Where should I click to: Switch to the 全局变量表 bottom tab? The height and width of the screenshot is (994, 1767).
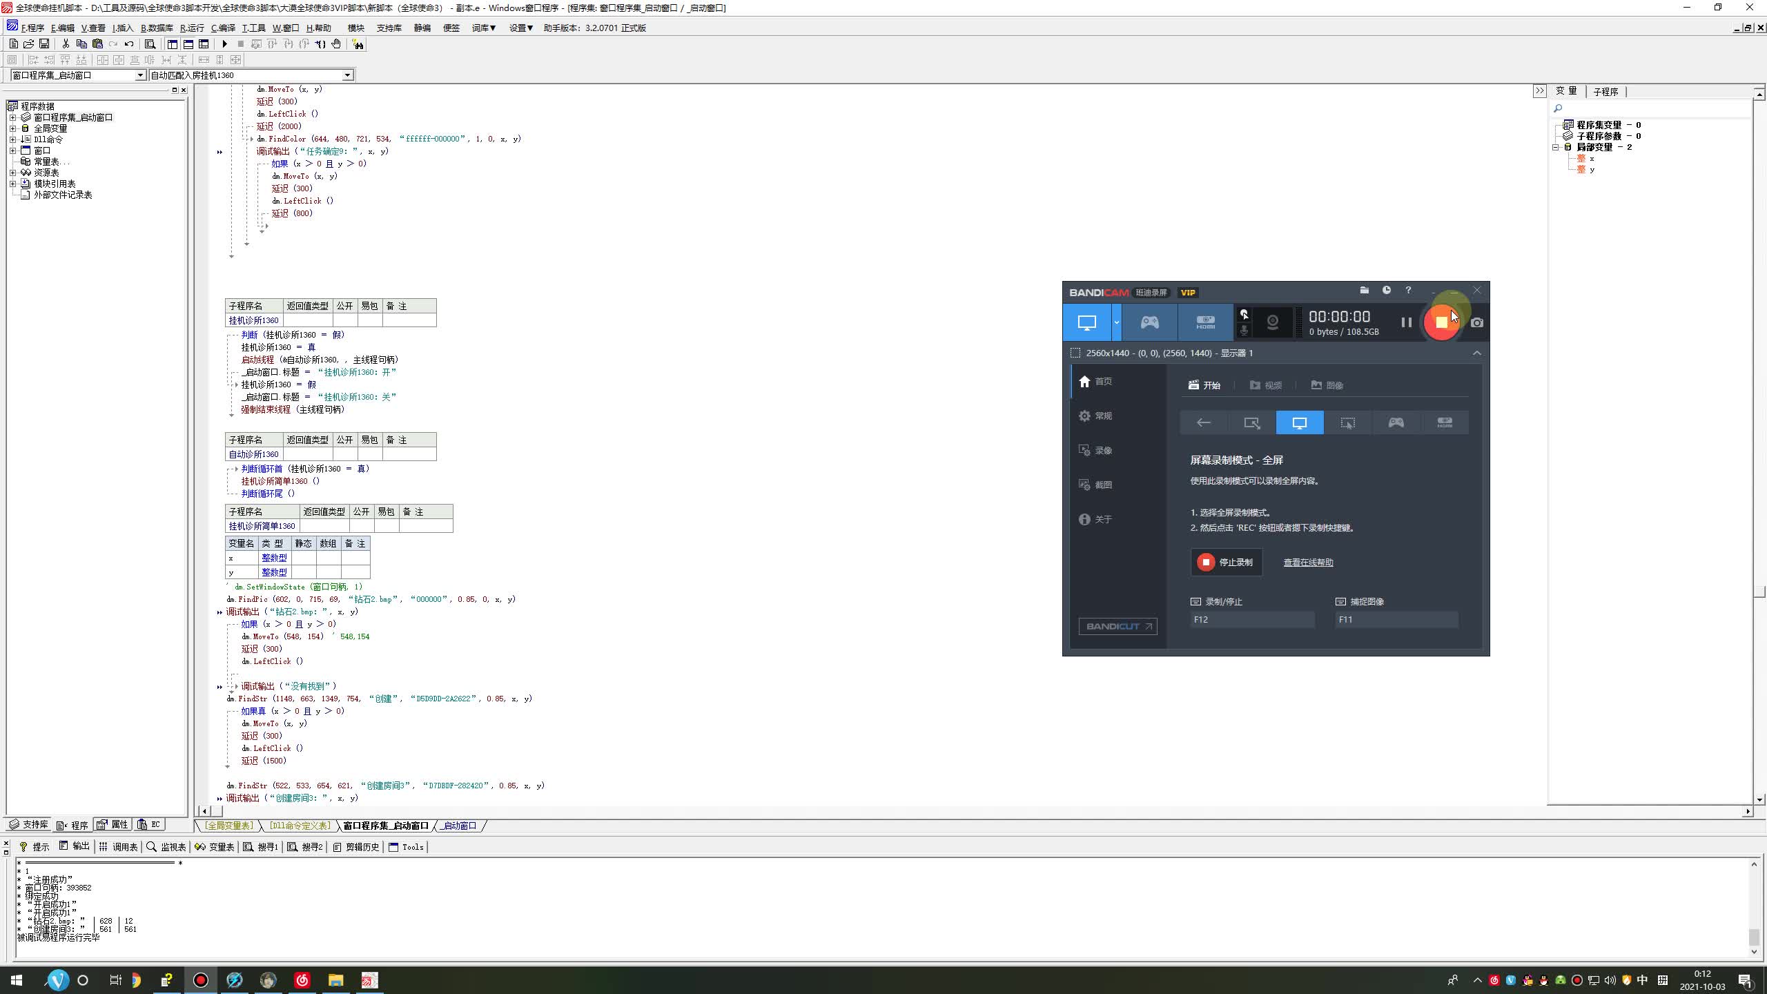point(229,826)
